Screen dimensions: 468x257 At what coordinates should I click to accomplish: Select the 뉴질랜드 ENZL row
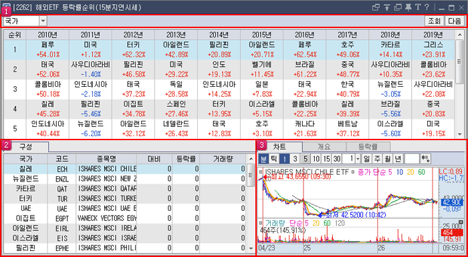[x=126, y=179]
